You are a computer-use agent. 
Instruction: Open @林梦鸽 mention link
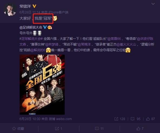[x=52, y=44]
